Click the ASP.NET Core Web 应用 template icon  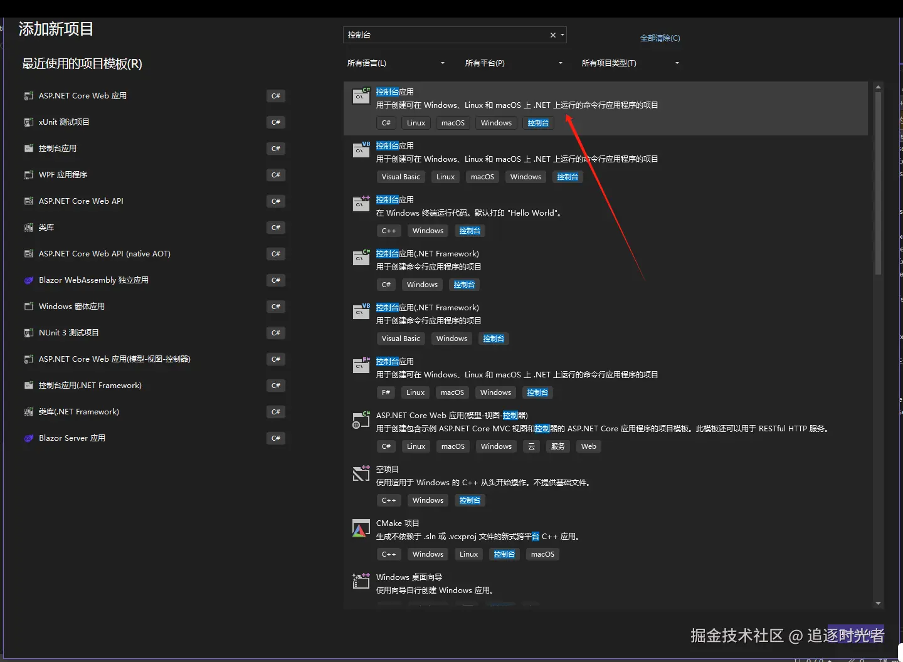tap(29, 96)
